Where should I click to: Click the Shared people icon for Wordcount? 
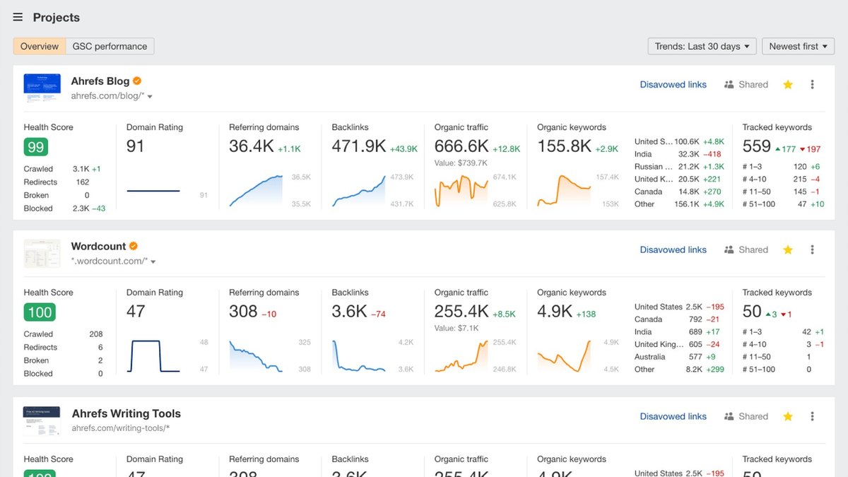tap(729, 249)
